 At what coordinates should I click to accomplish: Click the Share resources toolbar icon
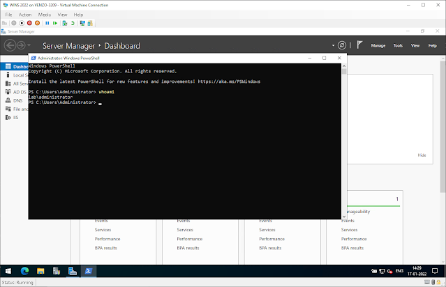point(90,23)
